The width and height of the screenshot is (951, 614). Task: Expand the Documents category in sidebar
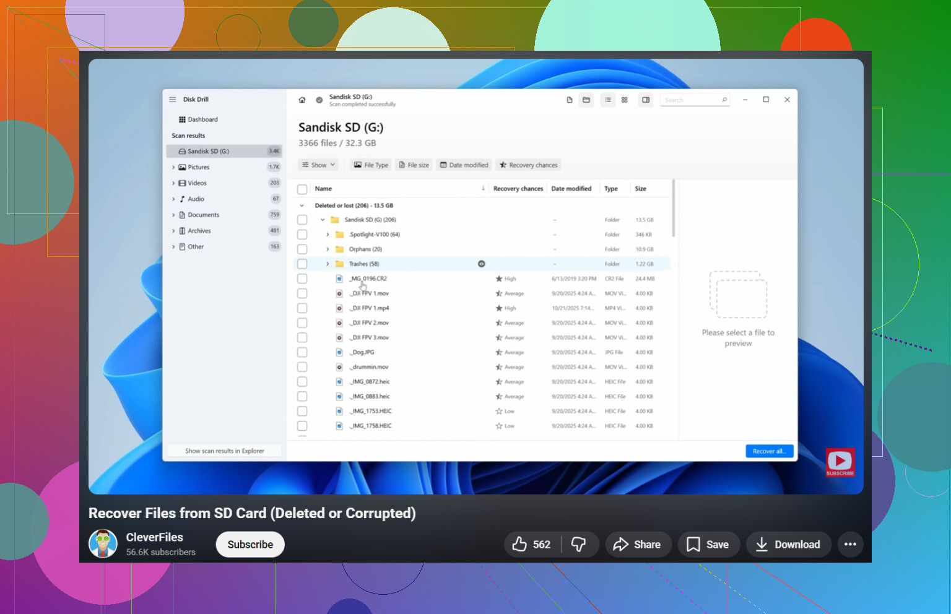(x=173, y=215)
